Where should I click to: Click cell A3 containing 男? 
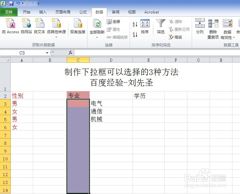tap(22, 103)
